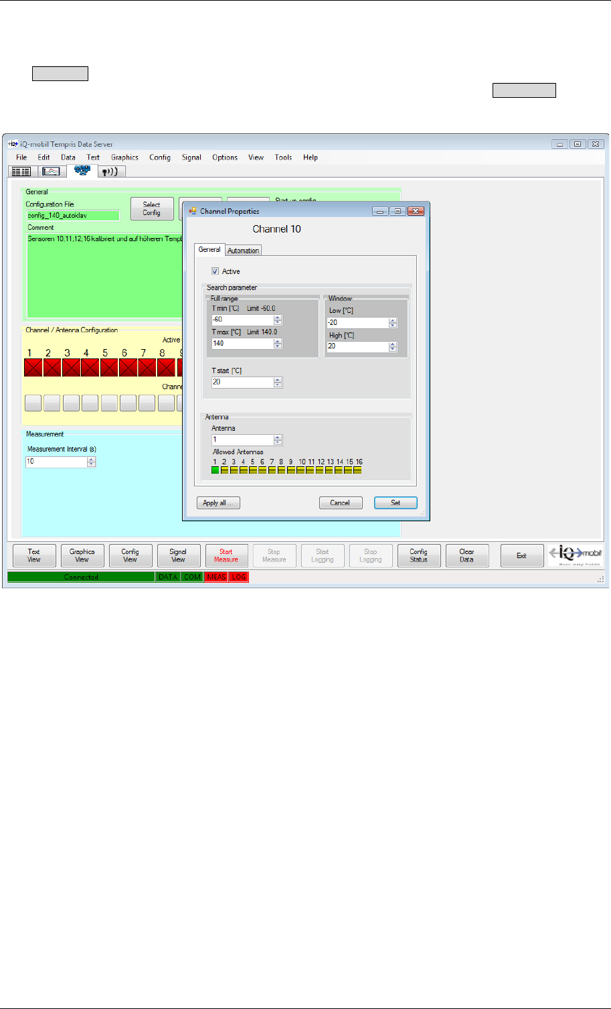Screen dimensions: 611x1009
Task: Toggle allowed antenna 16 yellow box
Action: 358,470
